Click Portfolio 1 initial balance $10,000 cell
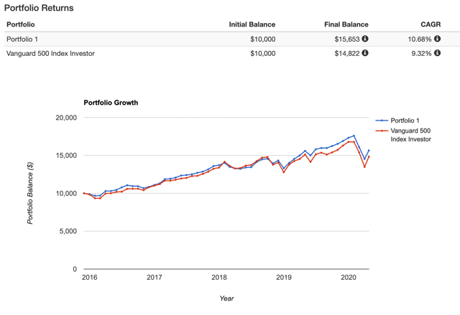The height and width of the screenshot is (315, 460). click(261, 39)
